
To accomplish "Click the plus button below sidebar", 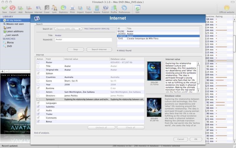I will [2, 71].
